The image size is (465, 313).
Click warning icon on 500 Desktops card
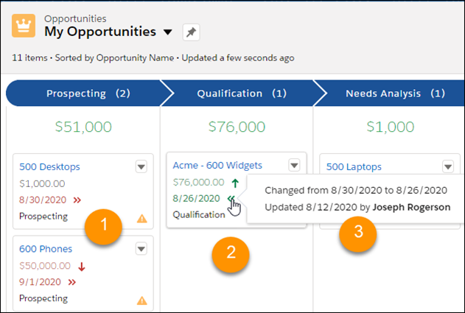click(x=142, y=217)
